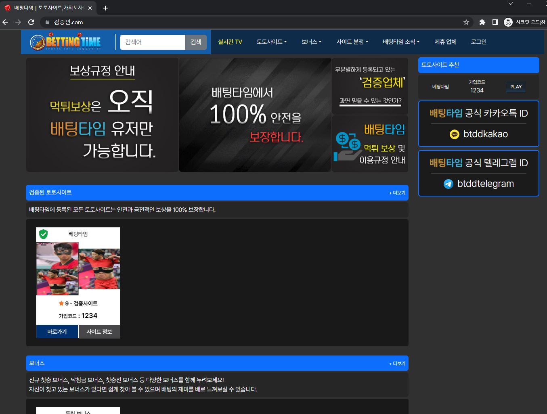Click the 사이트 정보 button

click(x=99, y=332)
